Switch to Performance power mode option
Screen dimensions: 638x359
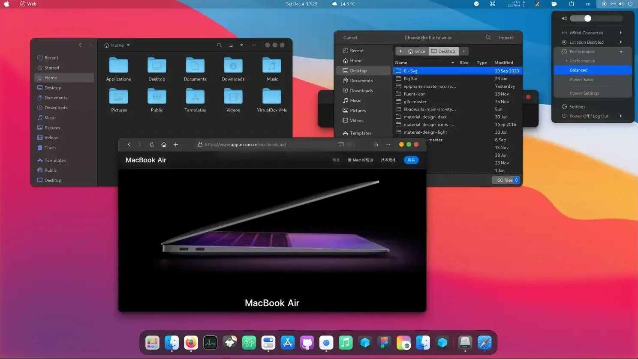pyautogui.click(x=582, y=61)
